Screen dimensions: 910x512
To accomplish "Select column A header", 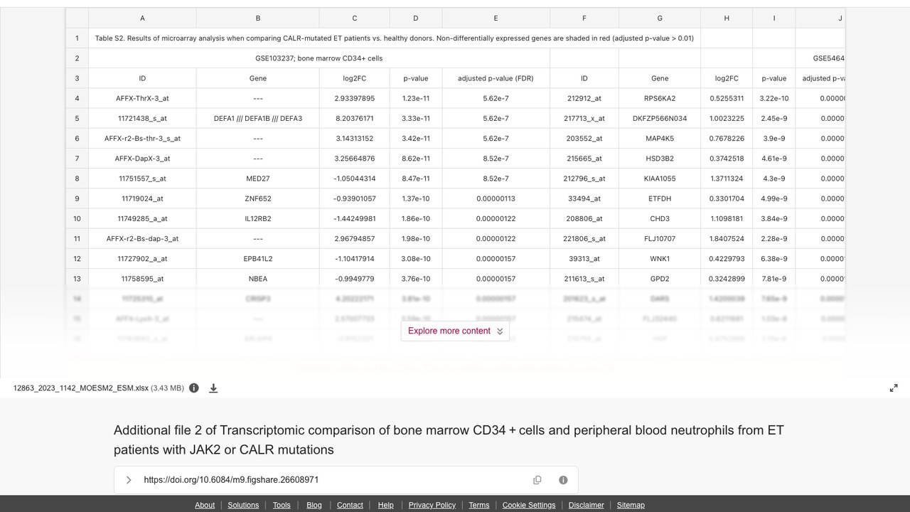I will click(142, 18).
